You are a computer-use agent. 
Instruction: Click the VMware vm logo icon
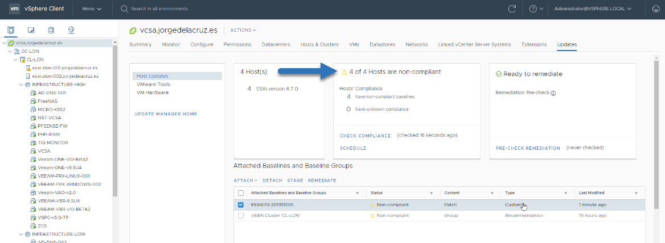point(14,9)
